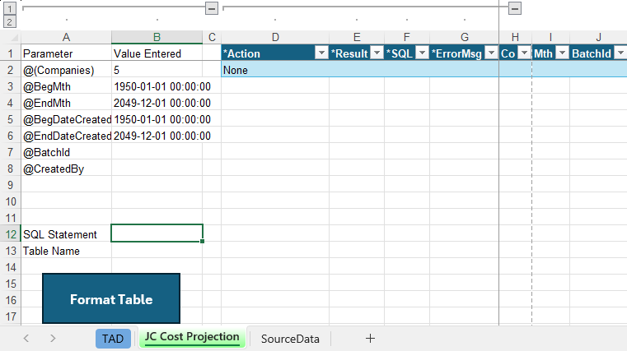Select column G header
The height and width of the screenshot is (351, 627).
pos(464,37)
